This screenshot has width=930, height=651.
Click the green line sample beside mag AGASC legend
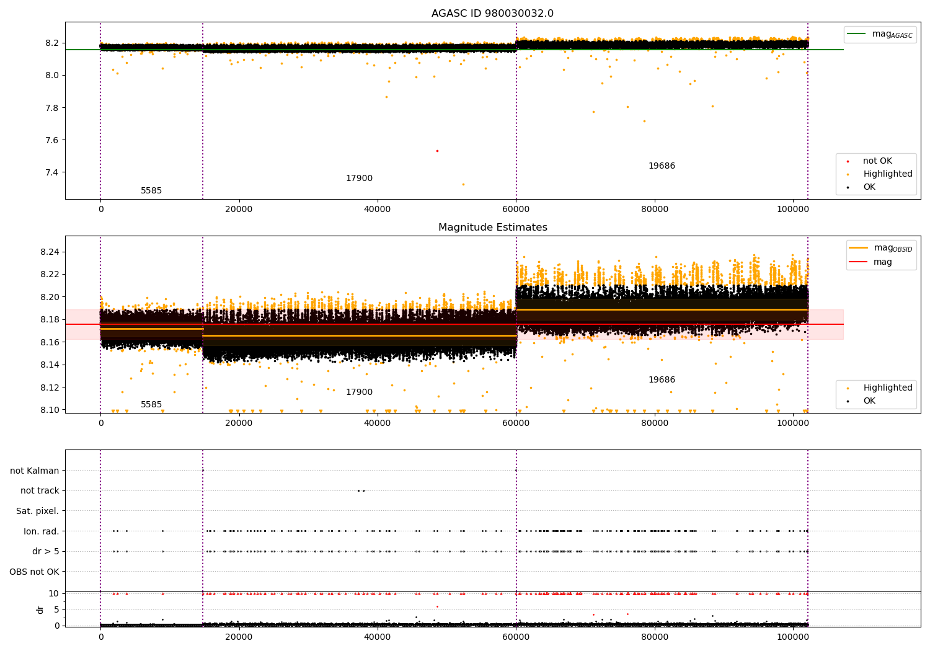[857, 34]
